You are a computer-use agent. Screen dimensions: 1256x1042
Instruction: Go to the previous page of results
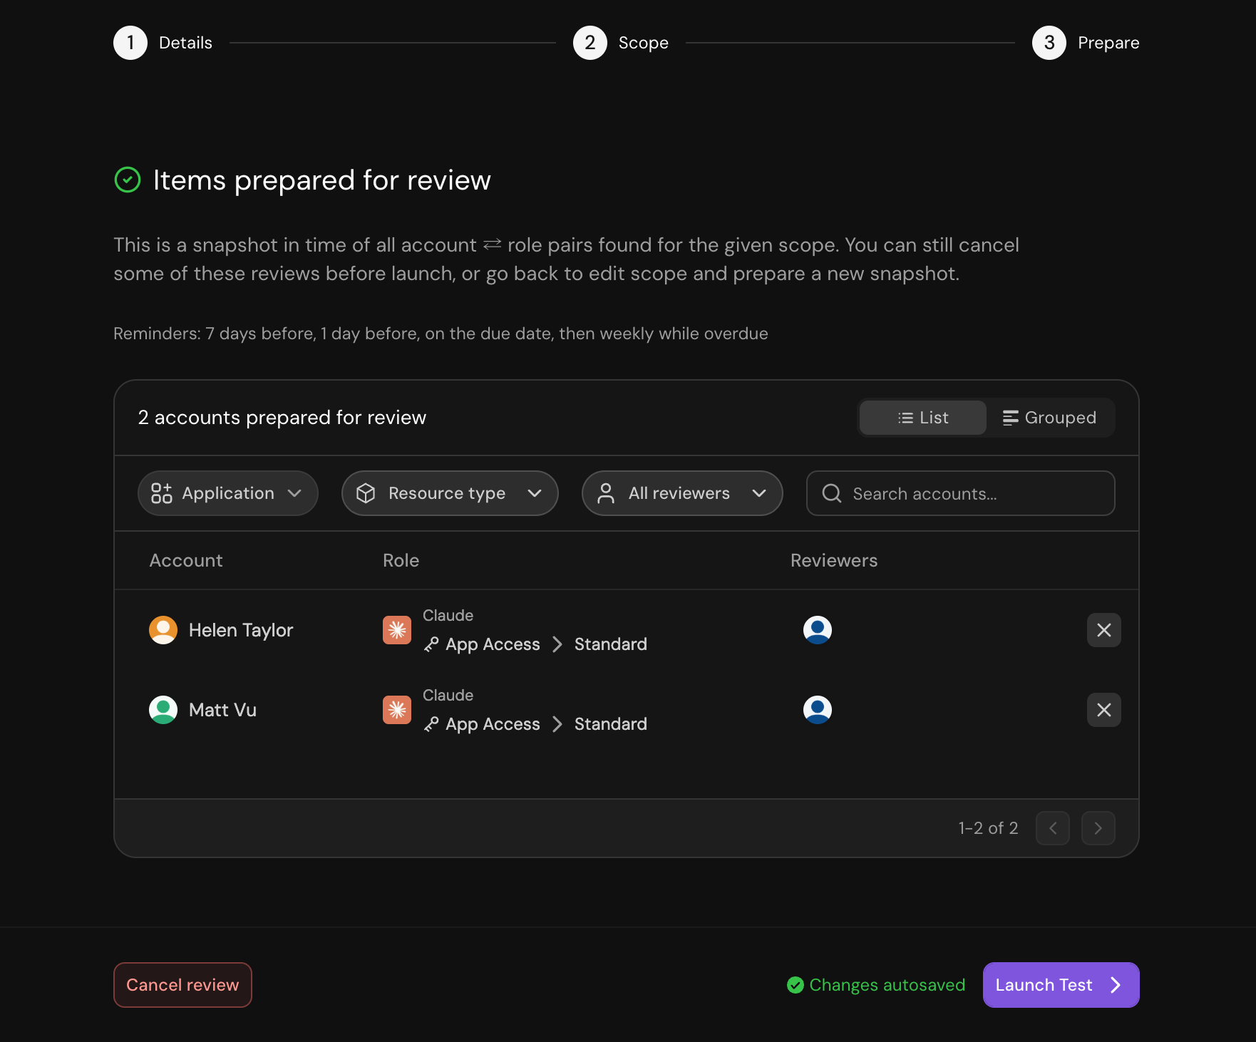tap(1053, 828)
